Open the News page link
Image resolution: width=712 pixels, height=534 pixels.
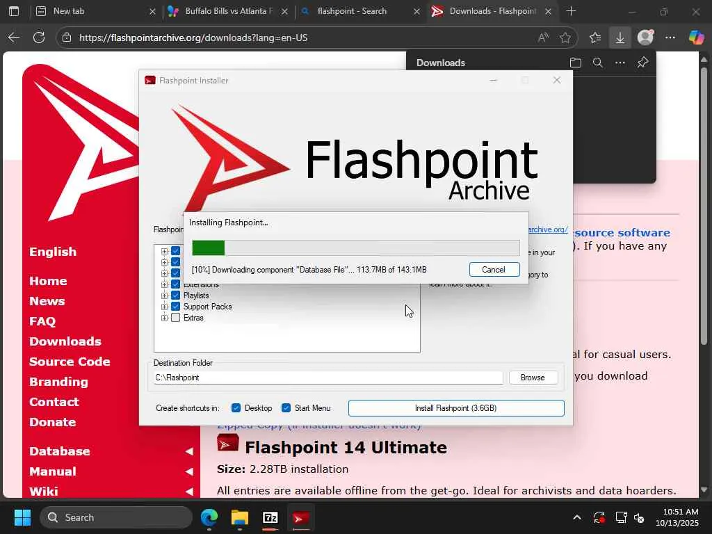47,301
